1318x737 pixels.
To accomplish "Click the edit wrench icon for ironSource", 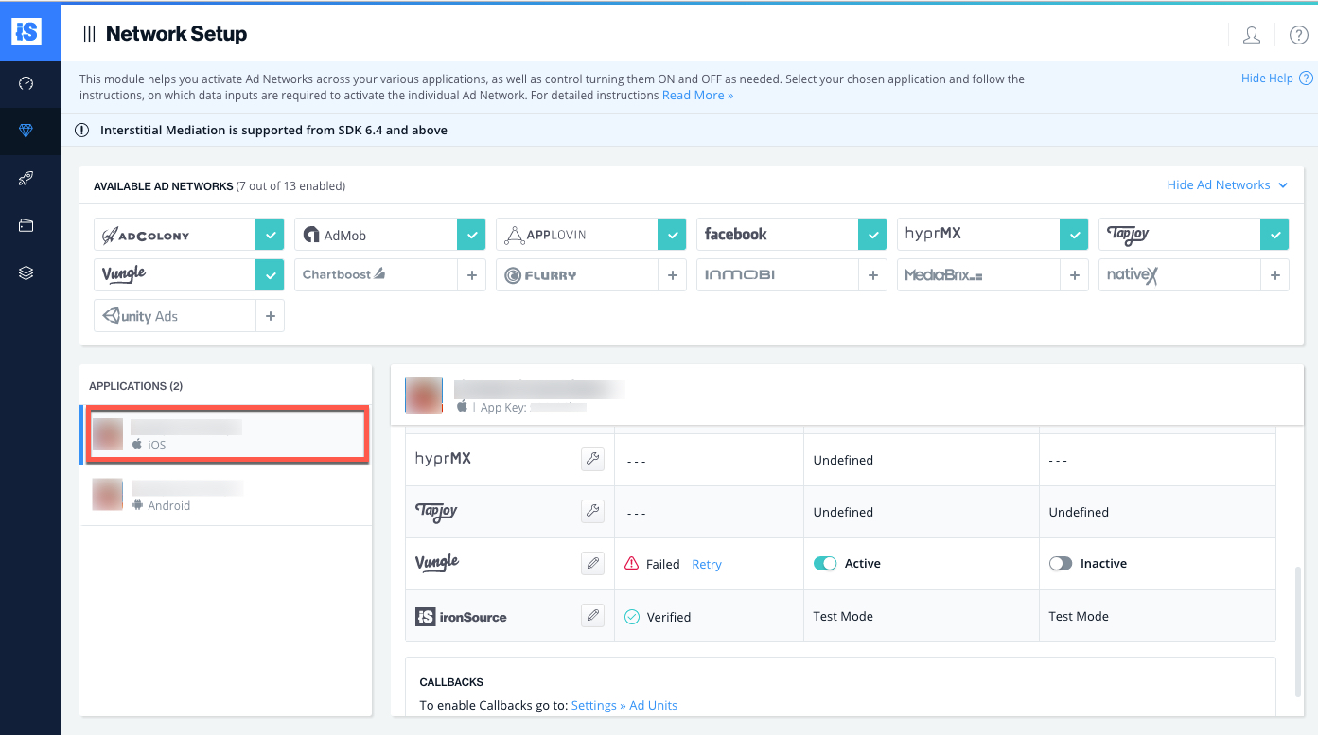I will coord(592,615).
